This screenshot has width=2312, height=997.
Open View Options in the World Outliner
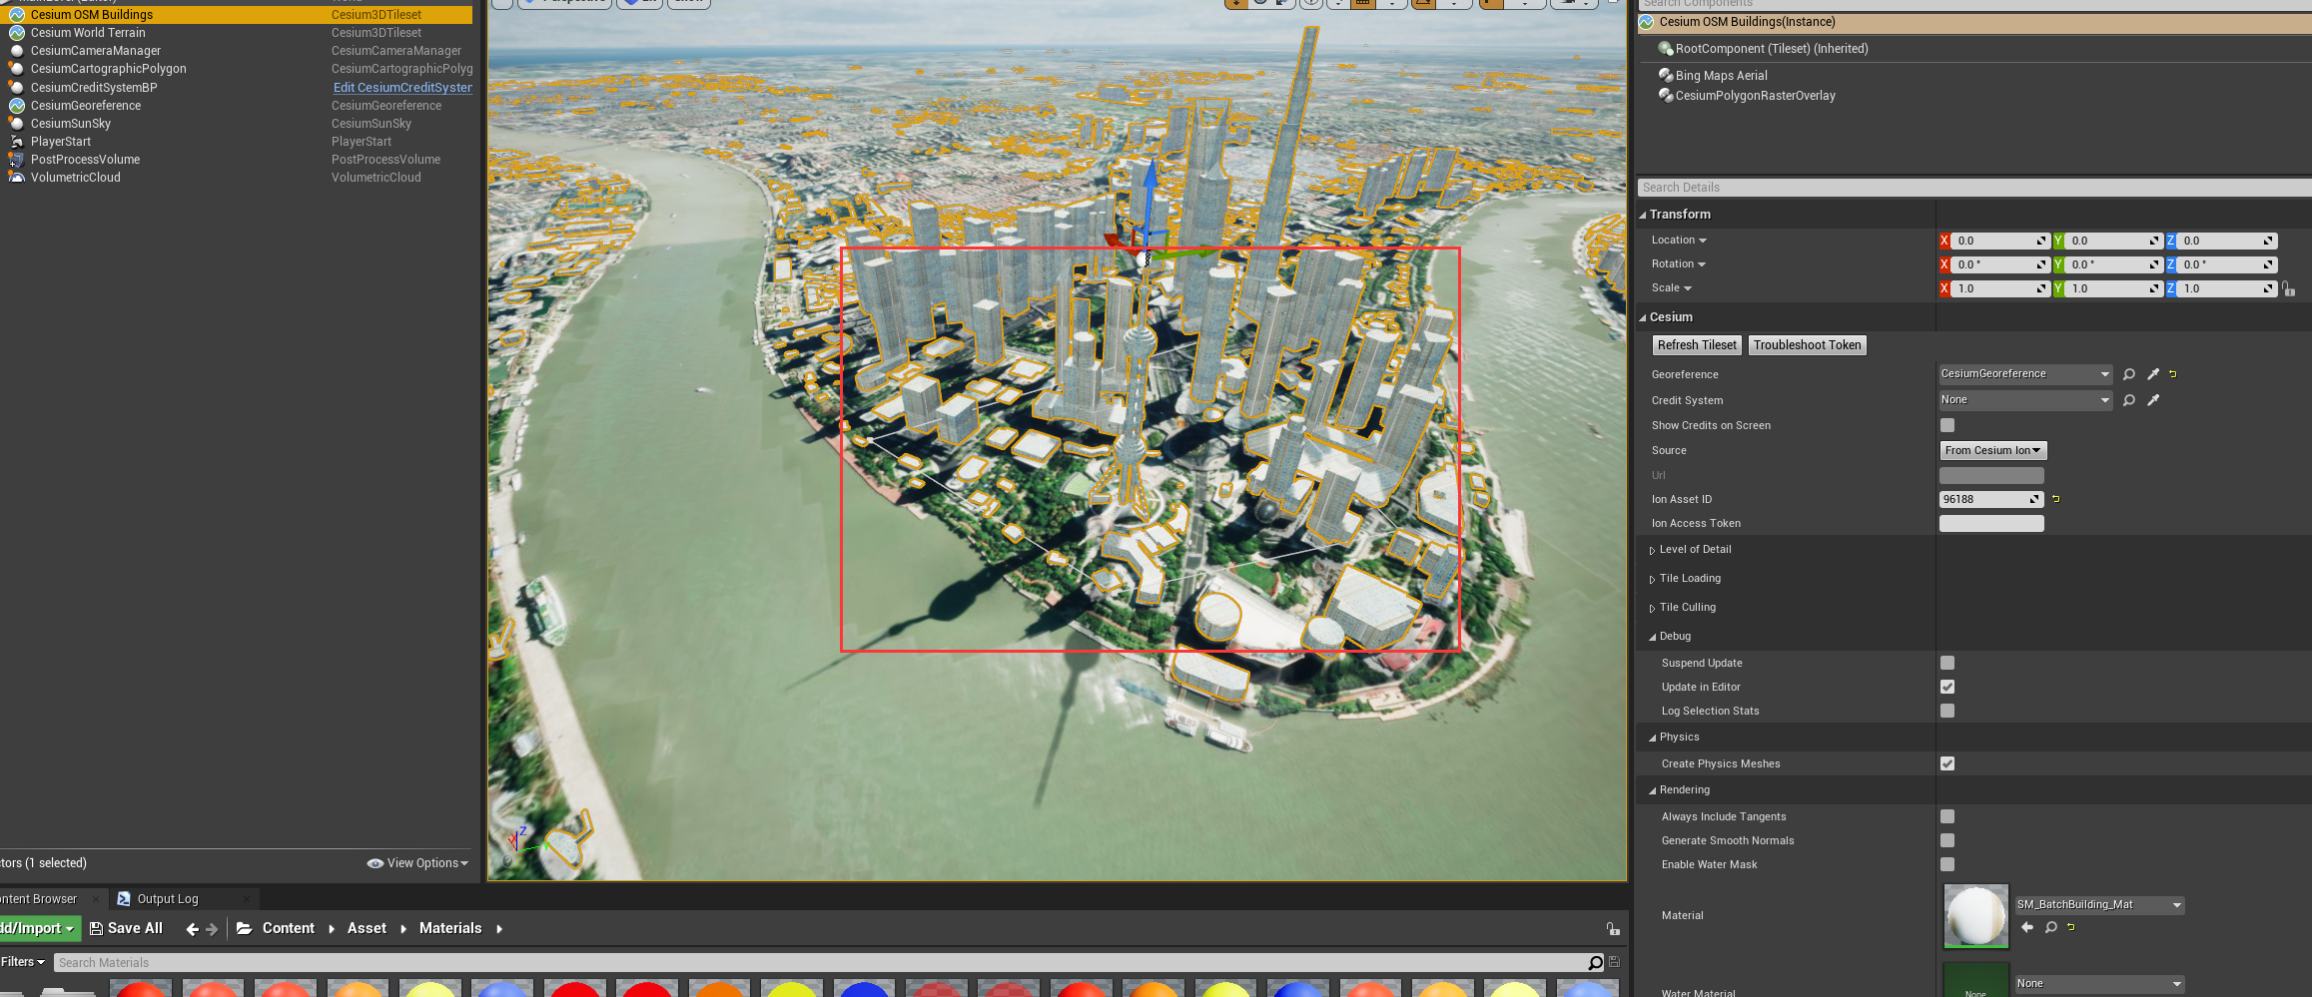click(x=417, y=862)
